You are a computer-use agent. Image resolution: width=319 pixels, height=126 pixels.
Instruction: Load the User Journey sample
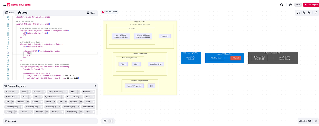pos(72,112)
